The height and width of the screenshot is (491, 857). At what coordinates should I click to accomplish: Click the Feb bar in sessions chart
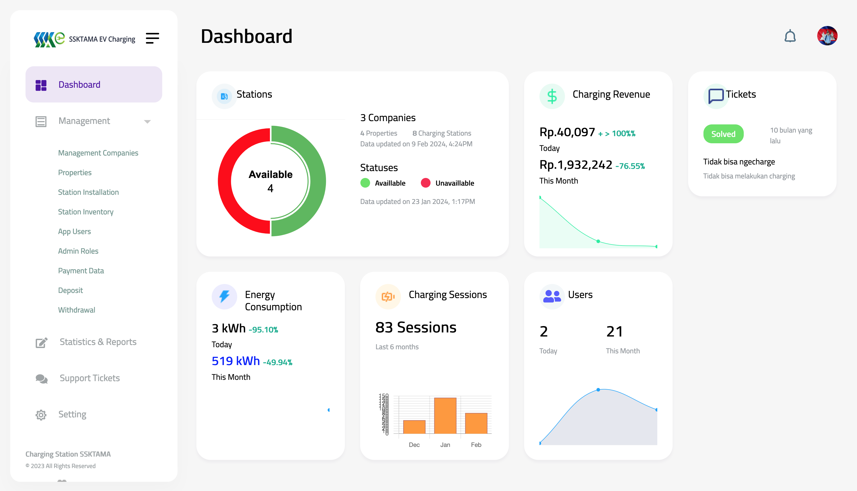pos(476,423)
